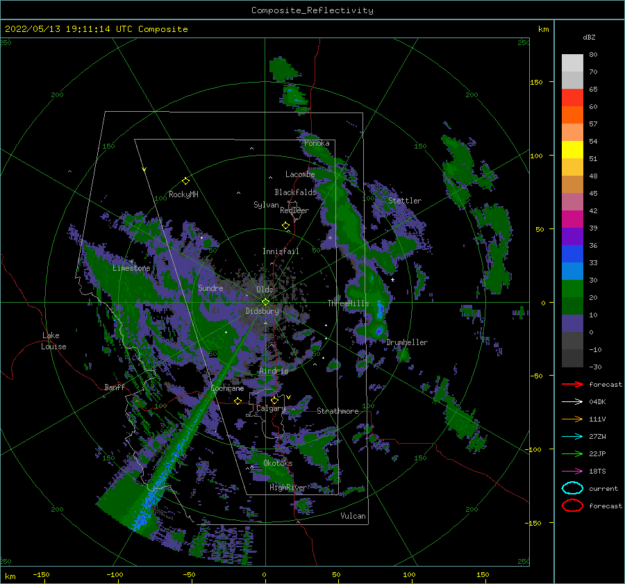
Task: Click the Lake Louise label
Action: pyautogui.click(x=54, y=341)
